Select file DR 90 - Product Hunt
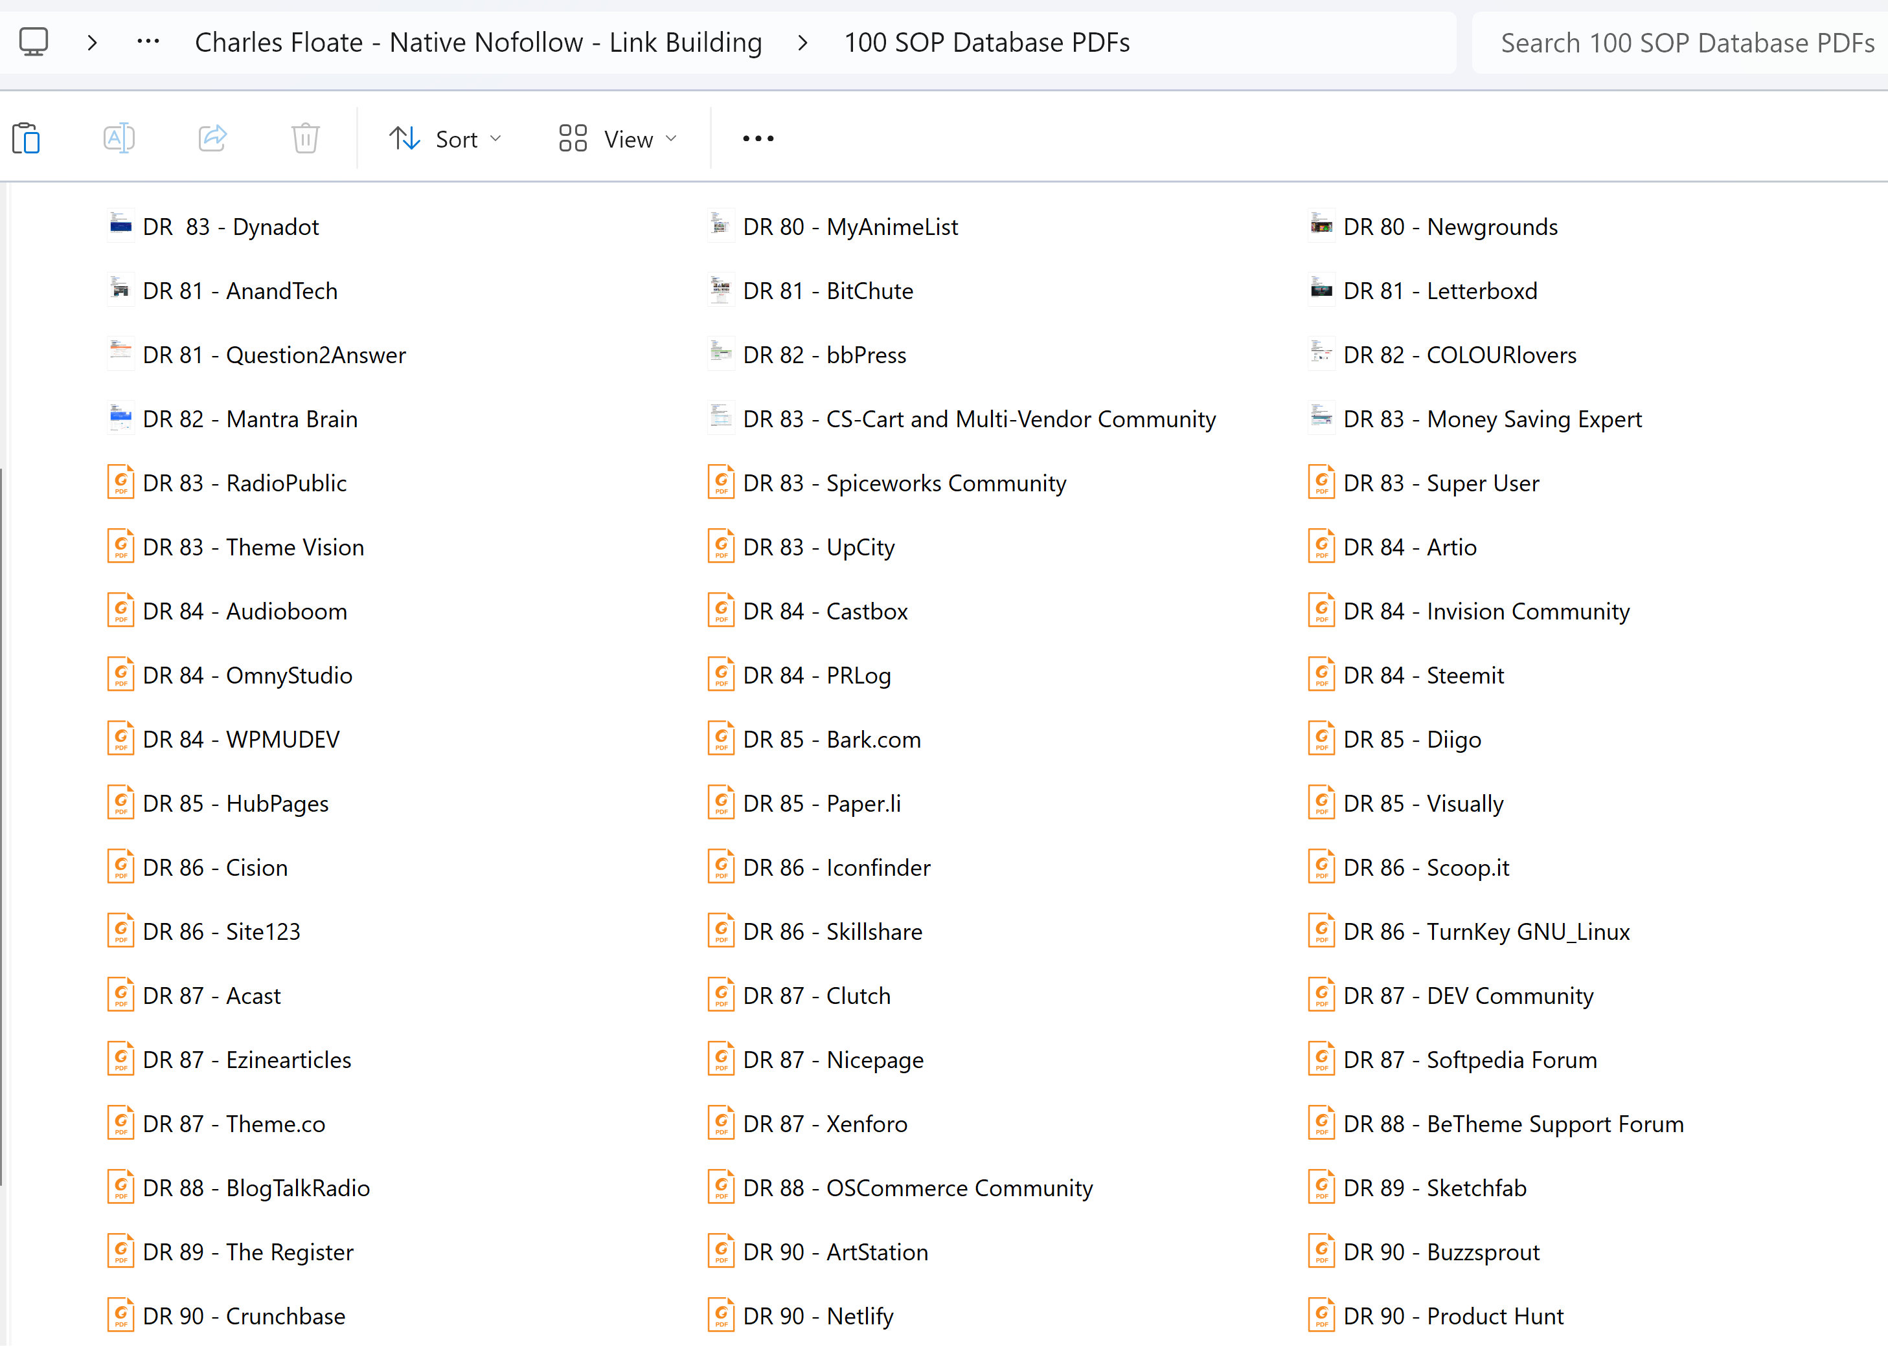 coord(1436,1315)
